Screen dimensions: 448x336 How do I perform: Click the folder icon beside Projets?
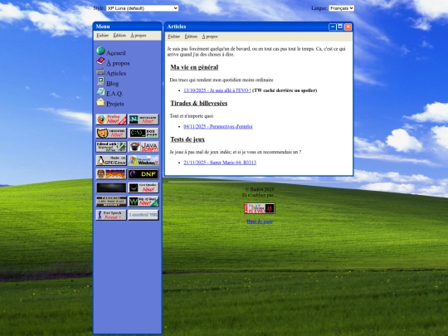[x=100, y=102]
